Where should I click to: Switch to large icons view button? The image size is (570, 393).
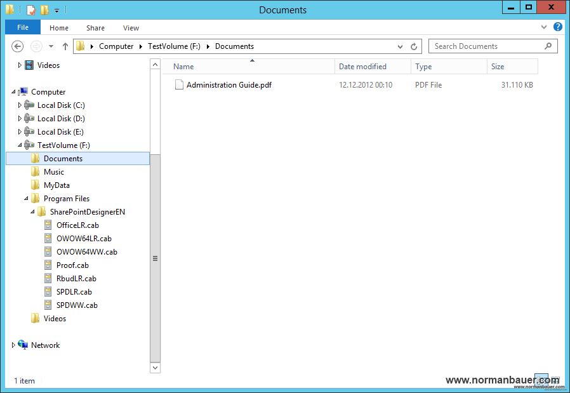point(554,380)
